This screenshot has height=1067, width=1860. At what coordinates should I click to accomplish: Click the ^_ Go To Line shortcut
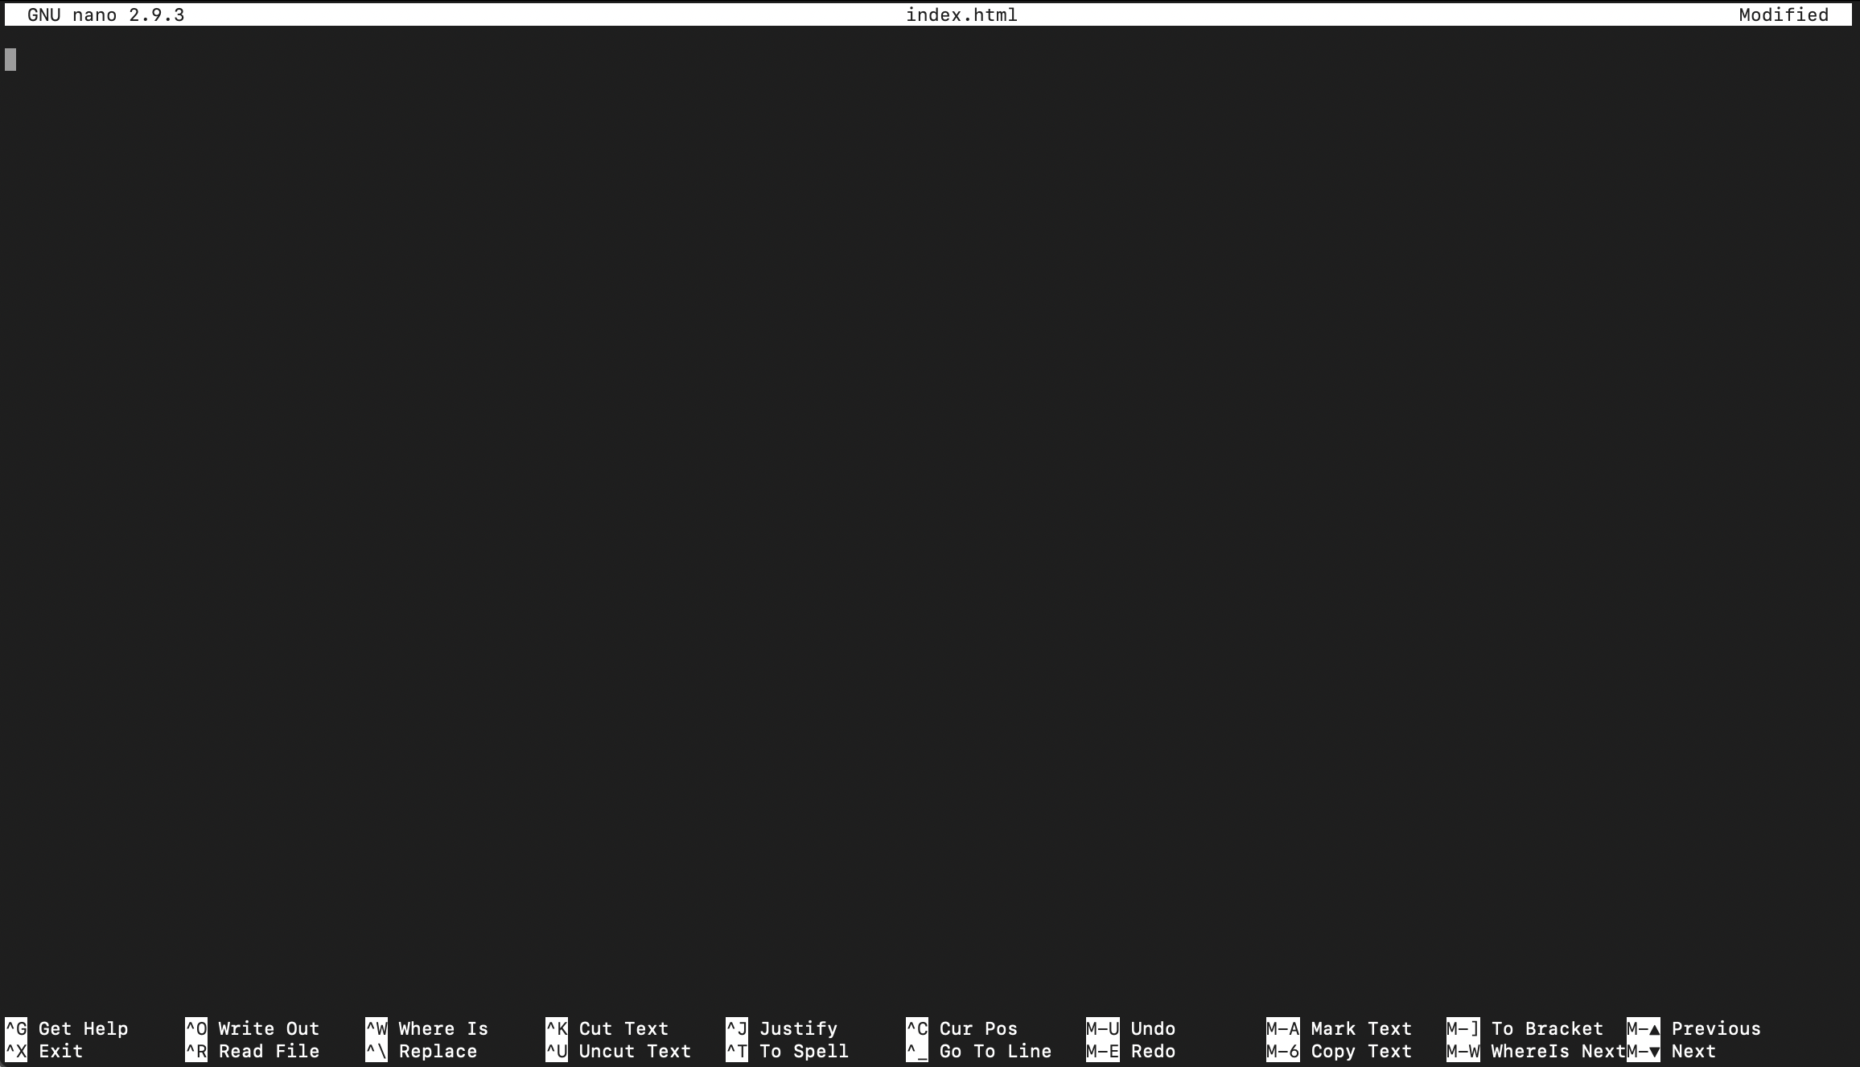click(x=979, y=1051)
